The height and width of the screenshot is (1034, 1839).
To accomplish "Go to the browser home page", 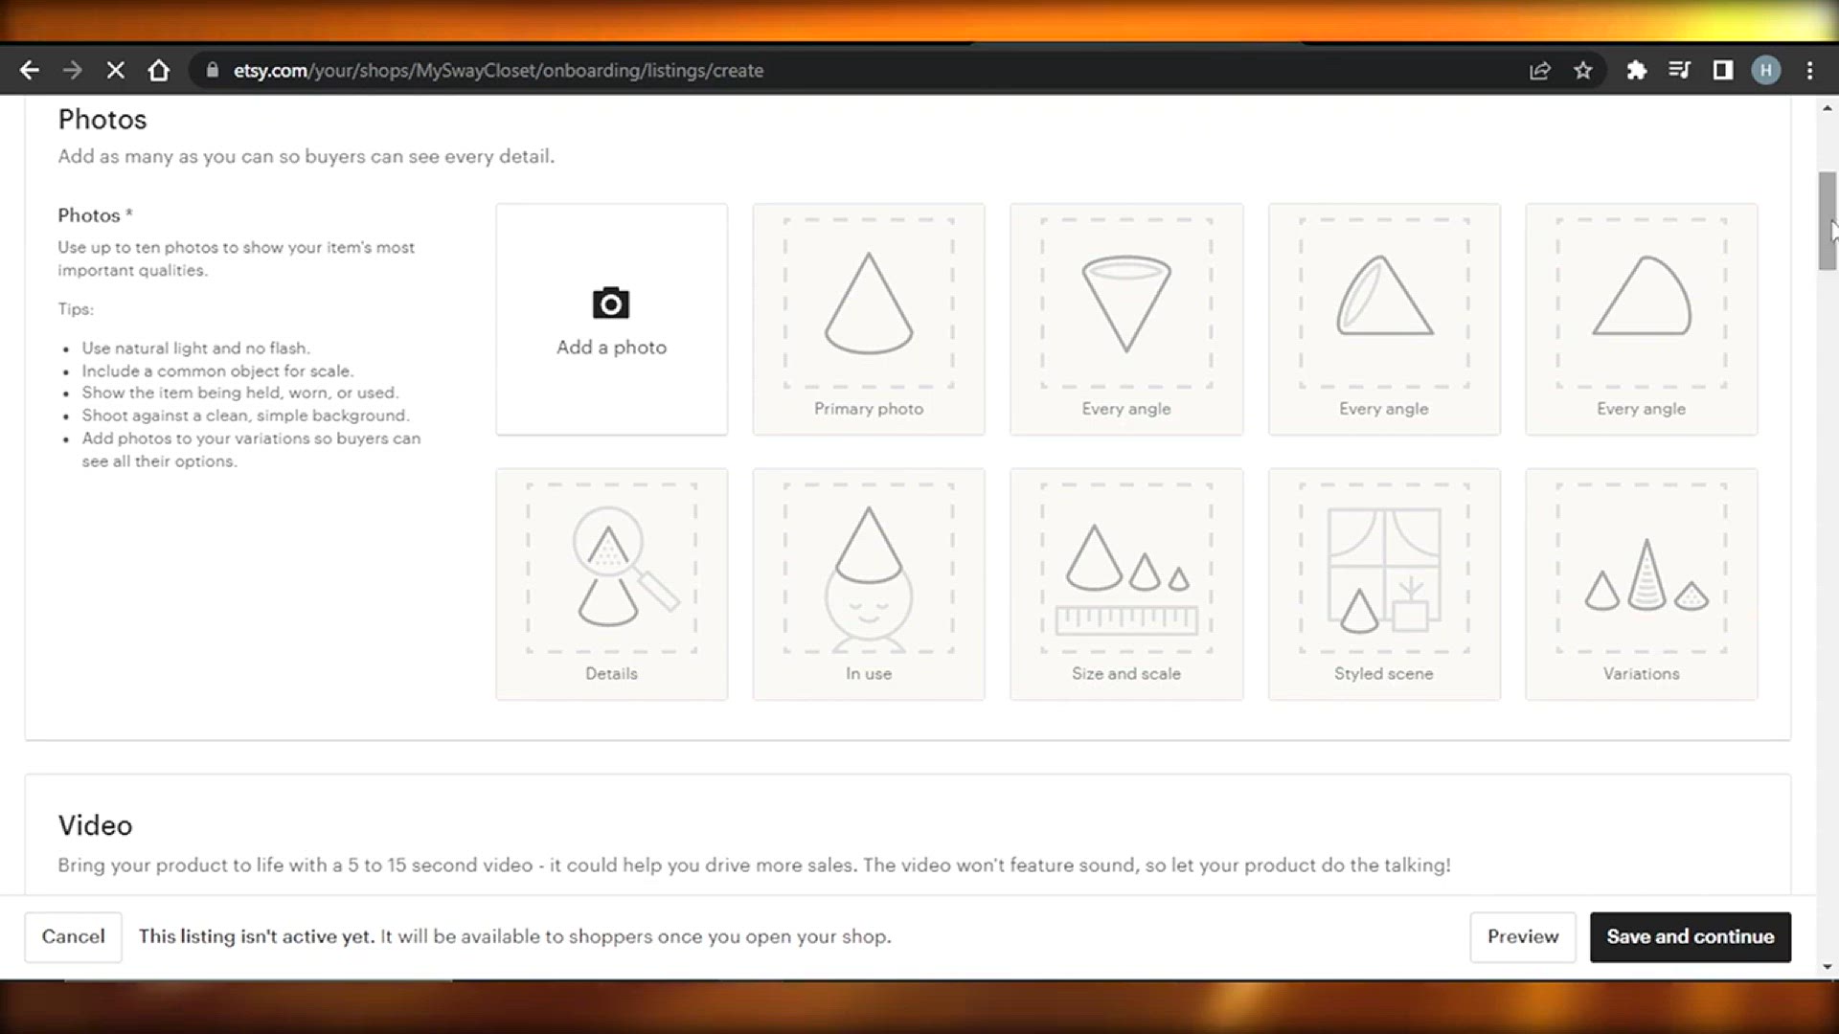I will pyautogui.click(x=159, y=70).
